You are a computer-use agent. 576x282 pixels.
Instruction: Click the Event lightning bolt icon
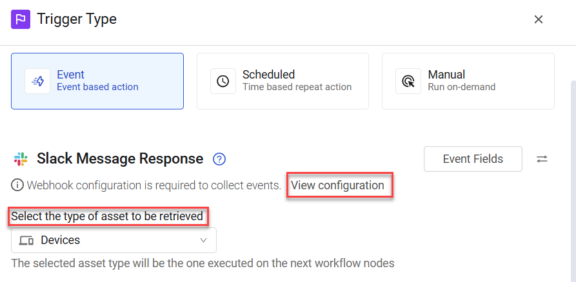pyautogui.click(x=37, y=81)
